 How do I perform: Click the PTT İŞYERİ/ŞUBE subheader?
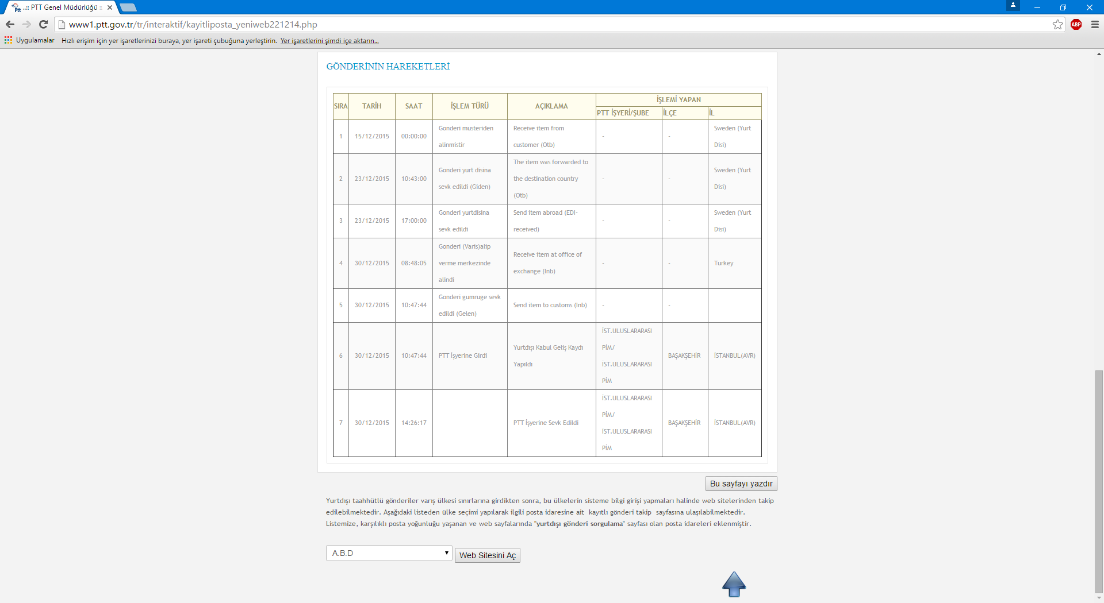coord(629,113)
